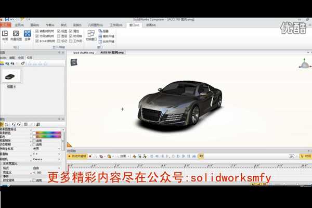Pick the bottom color rainbow swatch

(x=48, y=137)
